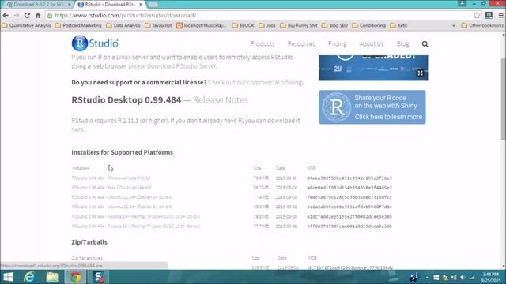The height and width of the screenshot is (284, 506).
Task: Download the Fedora/RedHat 32-bit RStudio installer
Action: coord(136,217)
